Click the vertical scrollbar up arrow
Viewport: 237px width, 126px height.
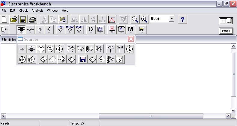[x=233, y=46]
